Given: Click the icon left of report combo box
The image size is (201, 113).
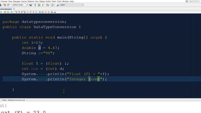Looking at the screenshot, I should [58, 5].
